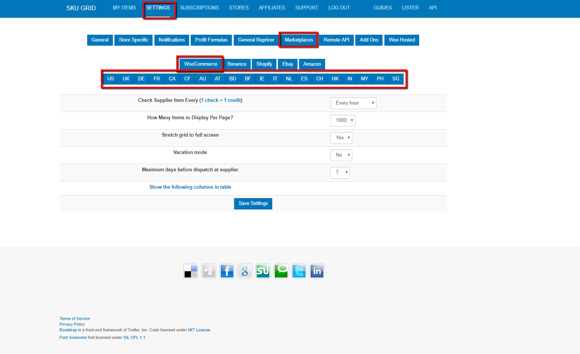Choose the IT country button
580x354 pixels.
[275, 79]
